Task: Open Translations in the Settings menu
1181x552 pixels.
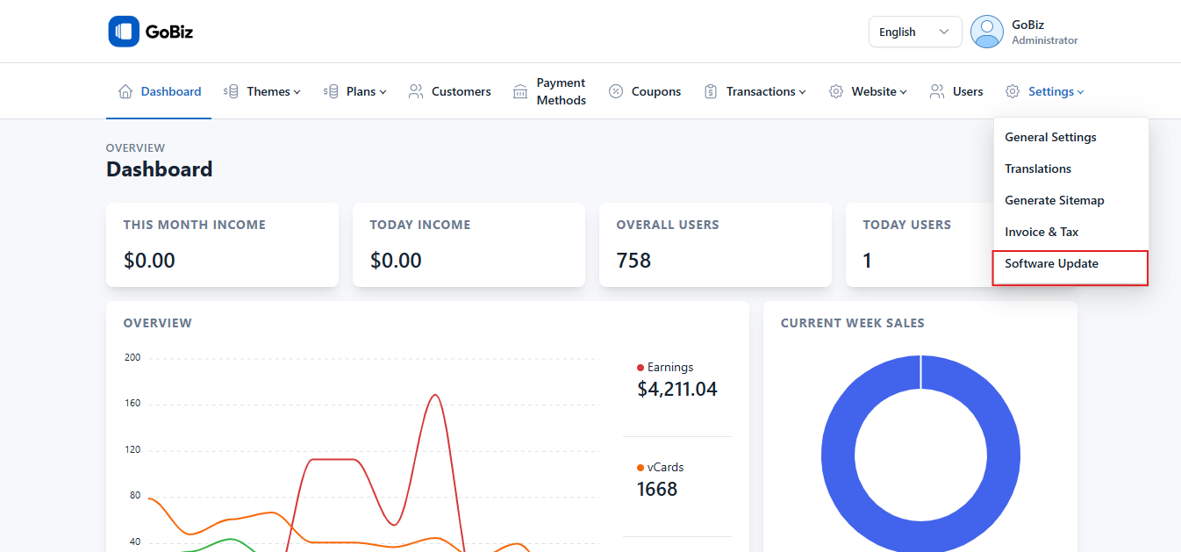Action: coord(1038,168)
